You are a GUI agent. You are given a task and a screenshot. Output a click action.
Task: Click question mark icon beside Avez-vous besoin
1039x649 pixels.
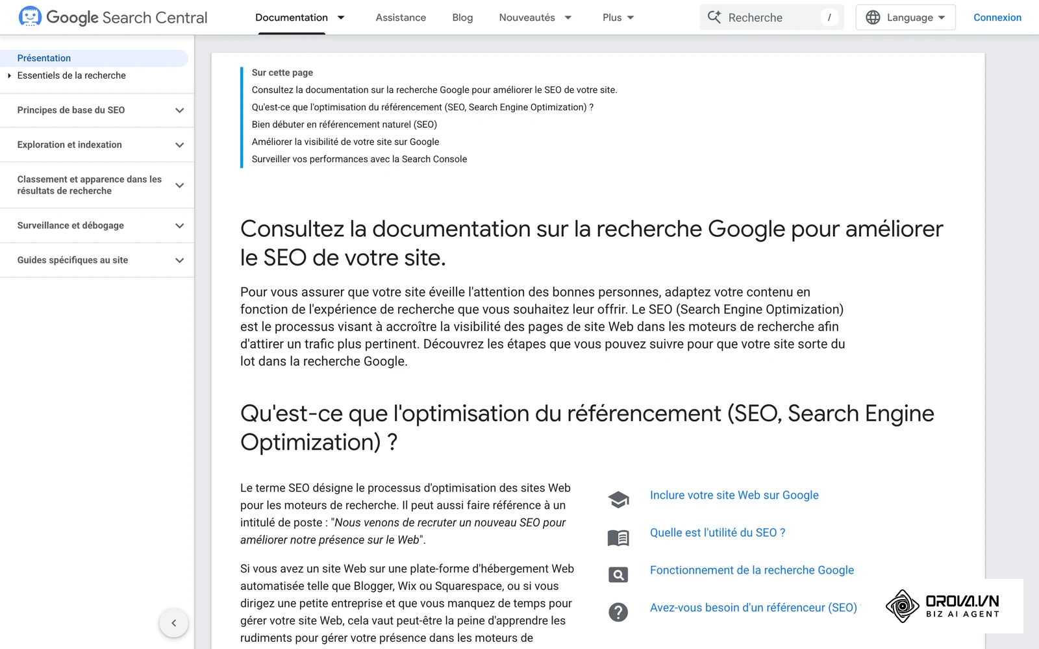click(x=618, y=612)
